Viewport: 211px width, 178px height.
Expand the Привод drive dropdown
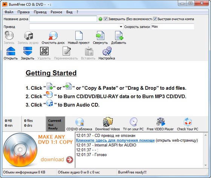tap(121, 27)
